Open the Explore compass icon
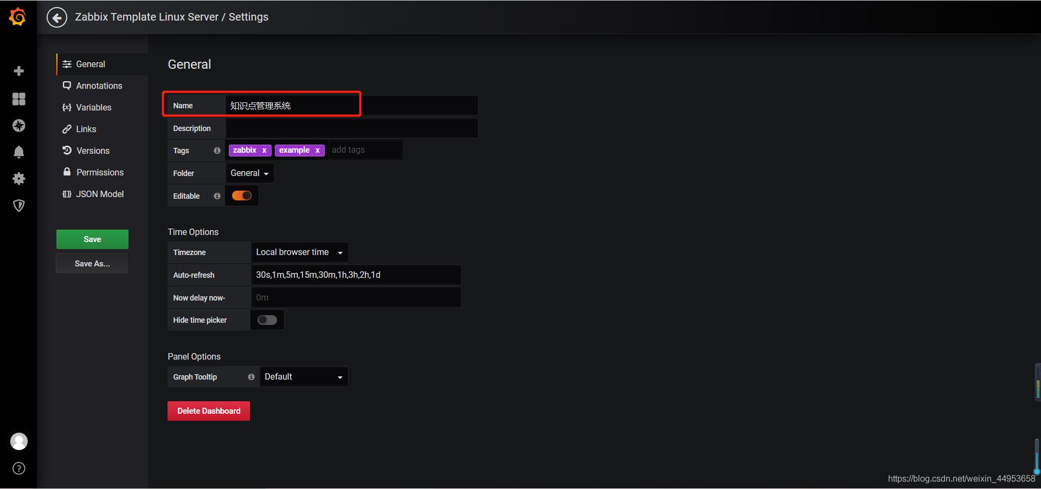The image size is (1041, 489). coord(19,126)
